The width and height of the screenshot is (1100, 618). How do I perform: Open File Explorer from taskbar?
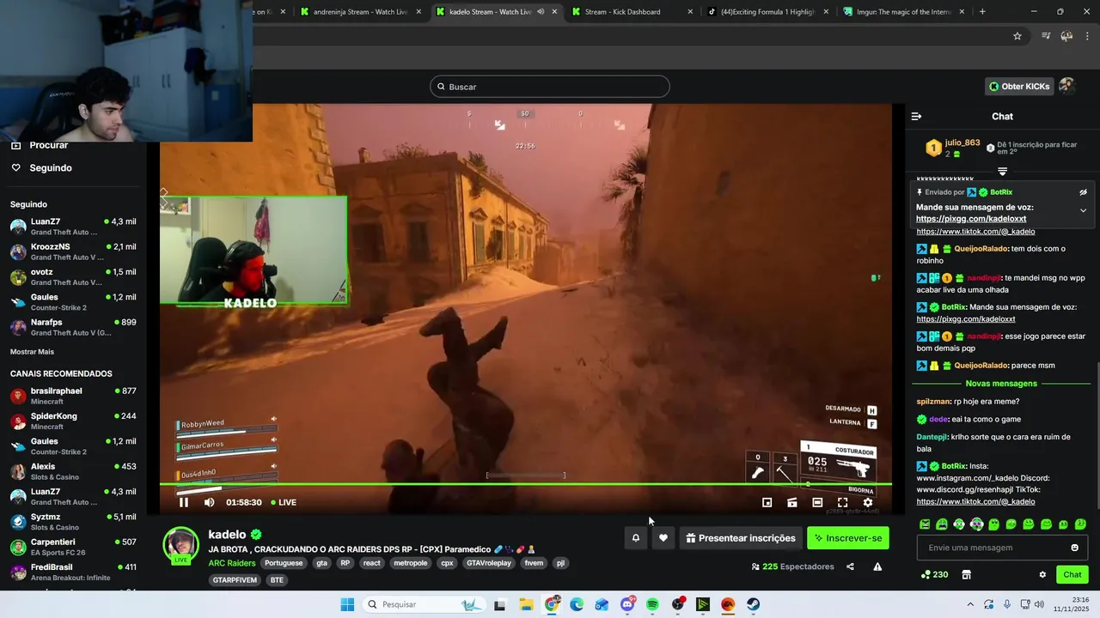click(x=526, y=604)
